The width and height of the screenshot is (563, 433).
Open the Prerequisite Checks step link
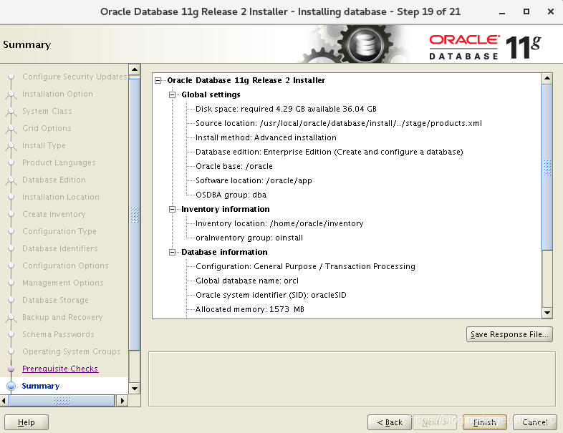point(60,369)
